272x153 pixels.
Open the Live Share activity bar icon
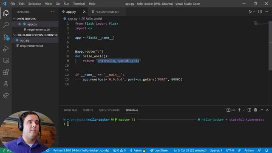(6, 95)
